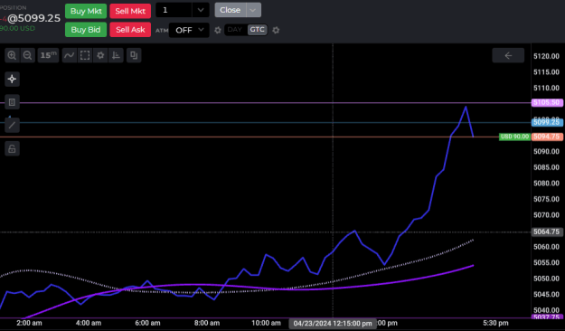Select GTC order duration

[257, 30]
